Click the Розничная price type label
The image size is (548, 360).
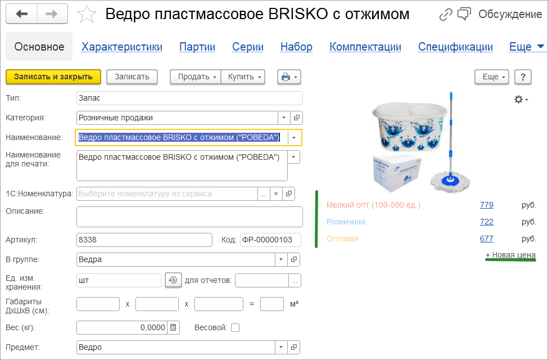pyautogui.click(x=346, y=222)
